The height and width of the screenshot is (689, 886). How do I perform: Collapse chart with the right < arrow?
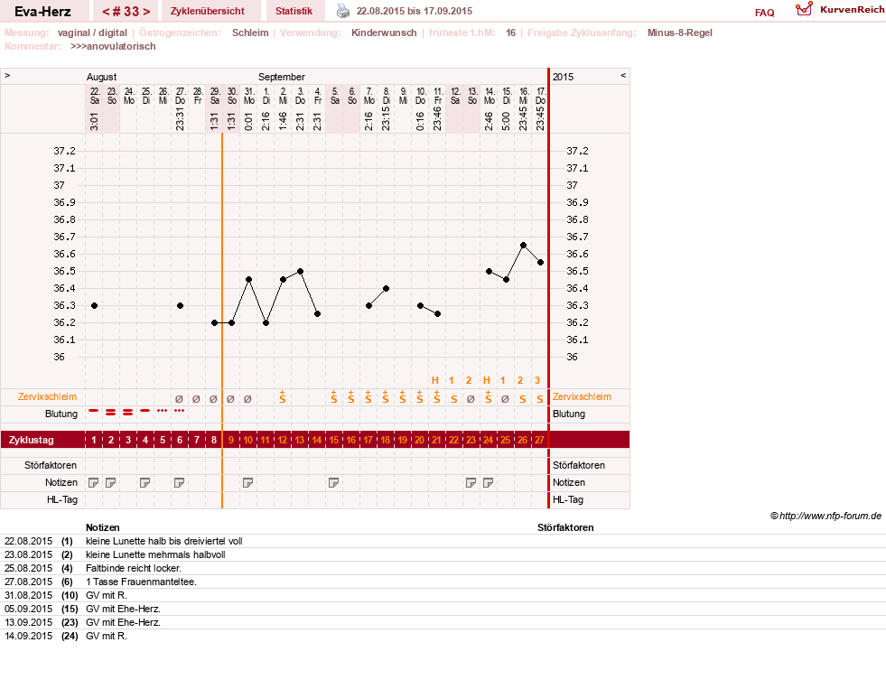(623, 75)
